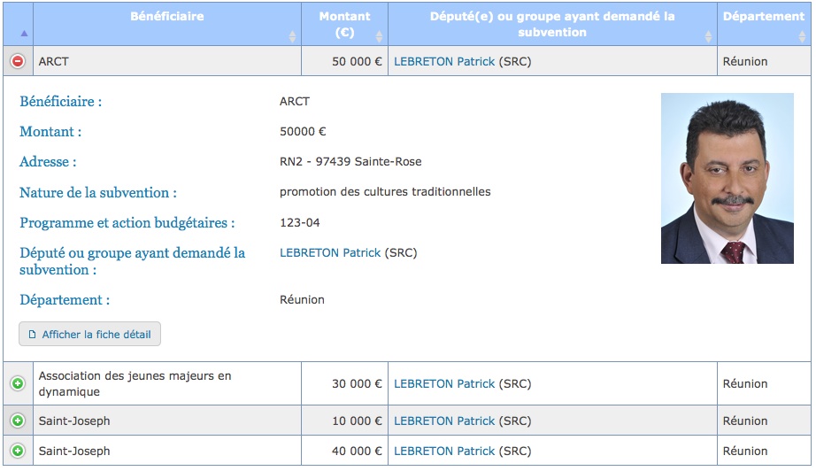Select the 40 000 € amount cell
This screenshot has height=471, width=816.
(x=344, y=451)
